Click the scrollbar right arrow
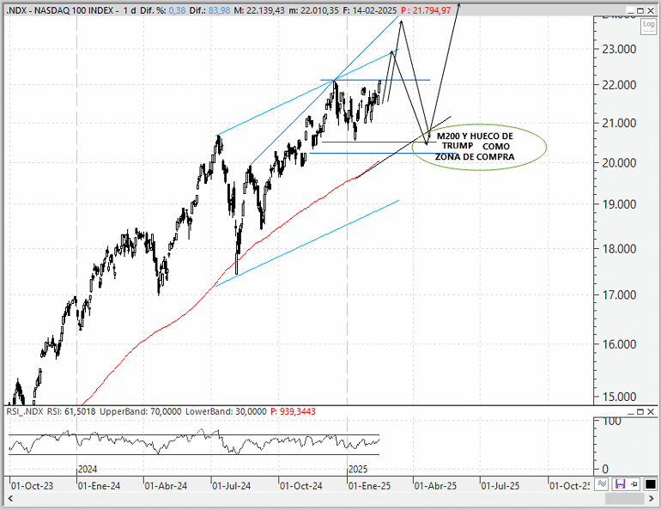This screenshot has width=661, height=510. [652, 499]
